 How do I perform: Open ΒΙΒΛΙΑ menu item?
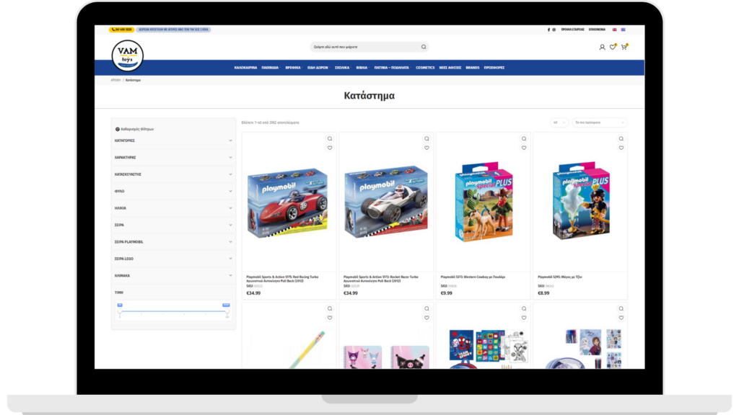point(362,68)
